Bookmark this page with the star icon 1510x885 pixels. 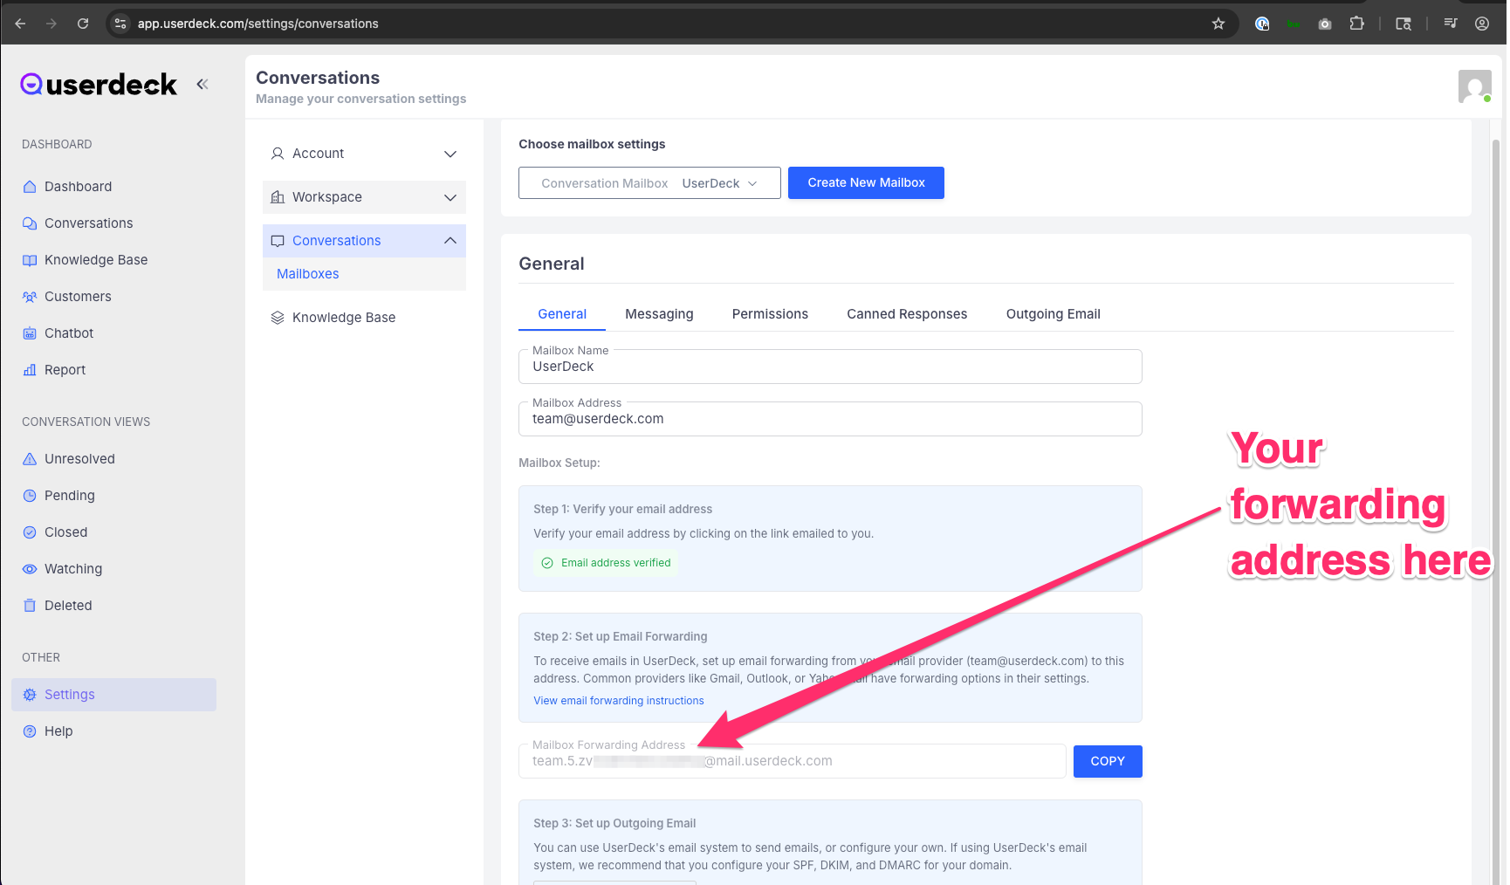point(1218,24)
